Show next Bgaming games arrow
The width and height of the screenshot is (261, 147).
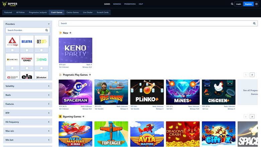[252, 117]
